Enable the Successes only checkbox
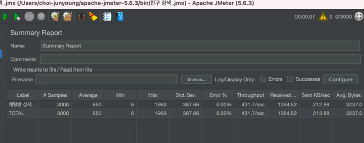 [290, 79]
